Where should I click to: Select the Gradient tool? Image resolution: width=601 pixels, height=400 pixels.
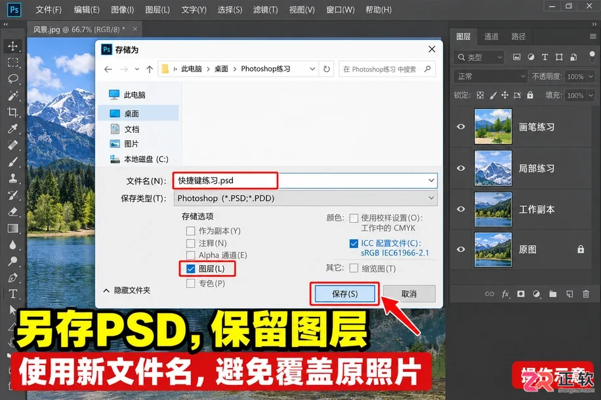point(12,228)
